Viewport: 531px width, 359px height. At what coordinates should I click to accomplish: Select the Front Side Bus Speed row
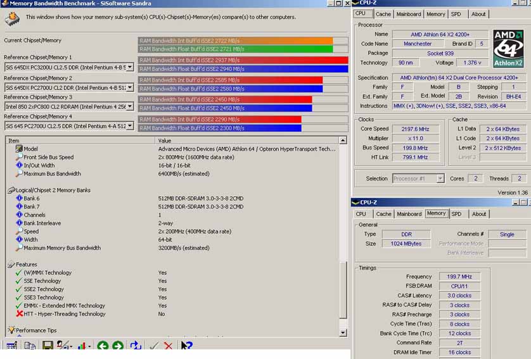click(172, 157)
